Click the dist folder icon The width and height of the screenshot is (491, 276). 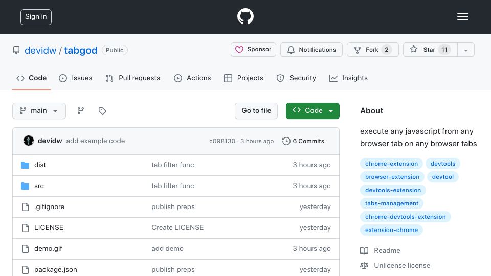25,165
